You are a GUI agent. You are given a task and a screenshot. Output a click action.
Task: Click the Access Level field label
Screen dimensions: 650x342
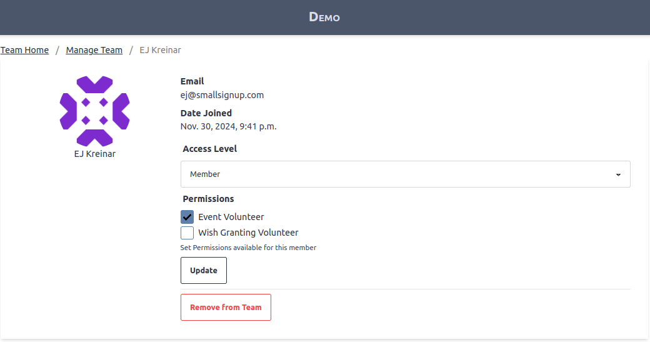pos(209,149)
